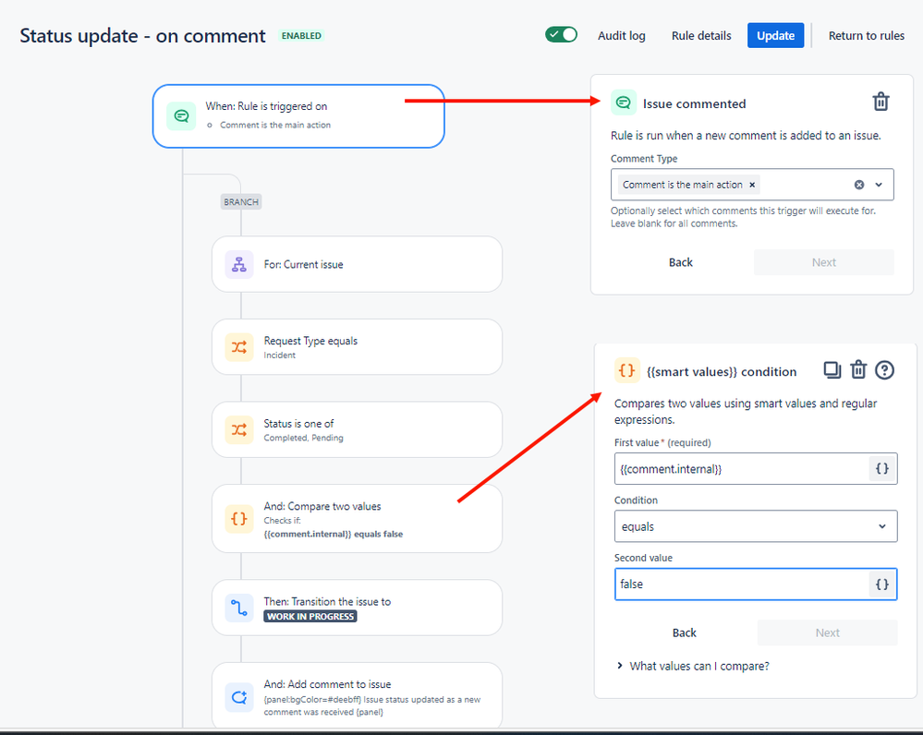The height and width of the screenshot is (735, 923).
Task: Click the Update button
Action: 775,36
